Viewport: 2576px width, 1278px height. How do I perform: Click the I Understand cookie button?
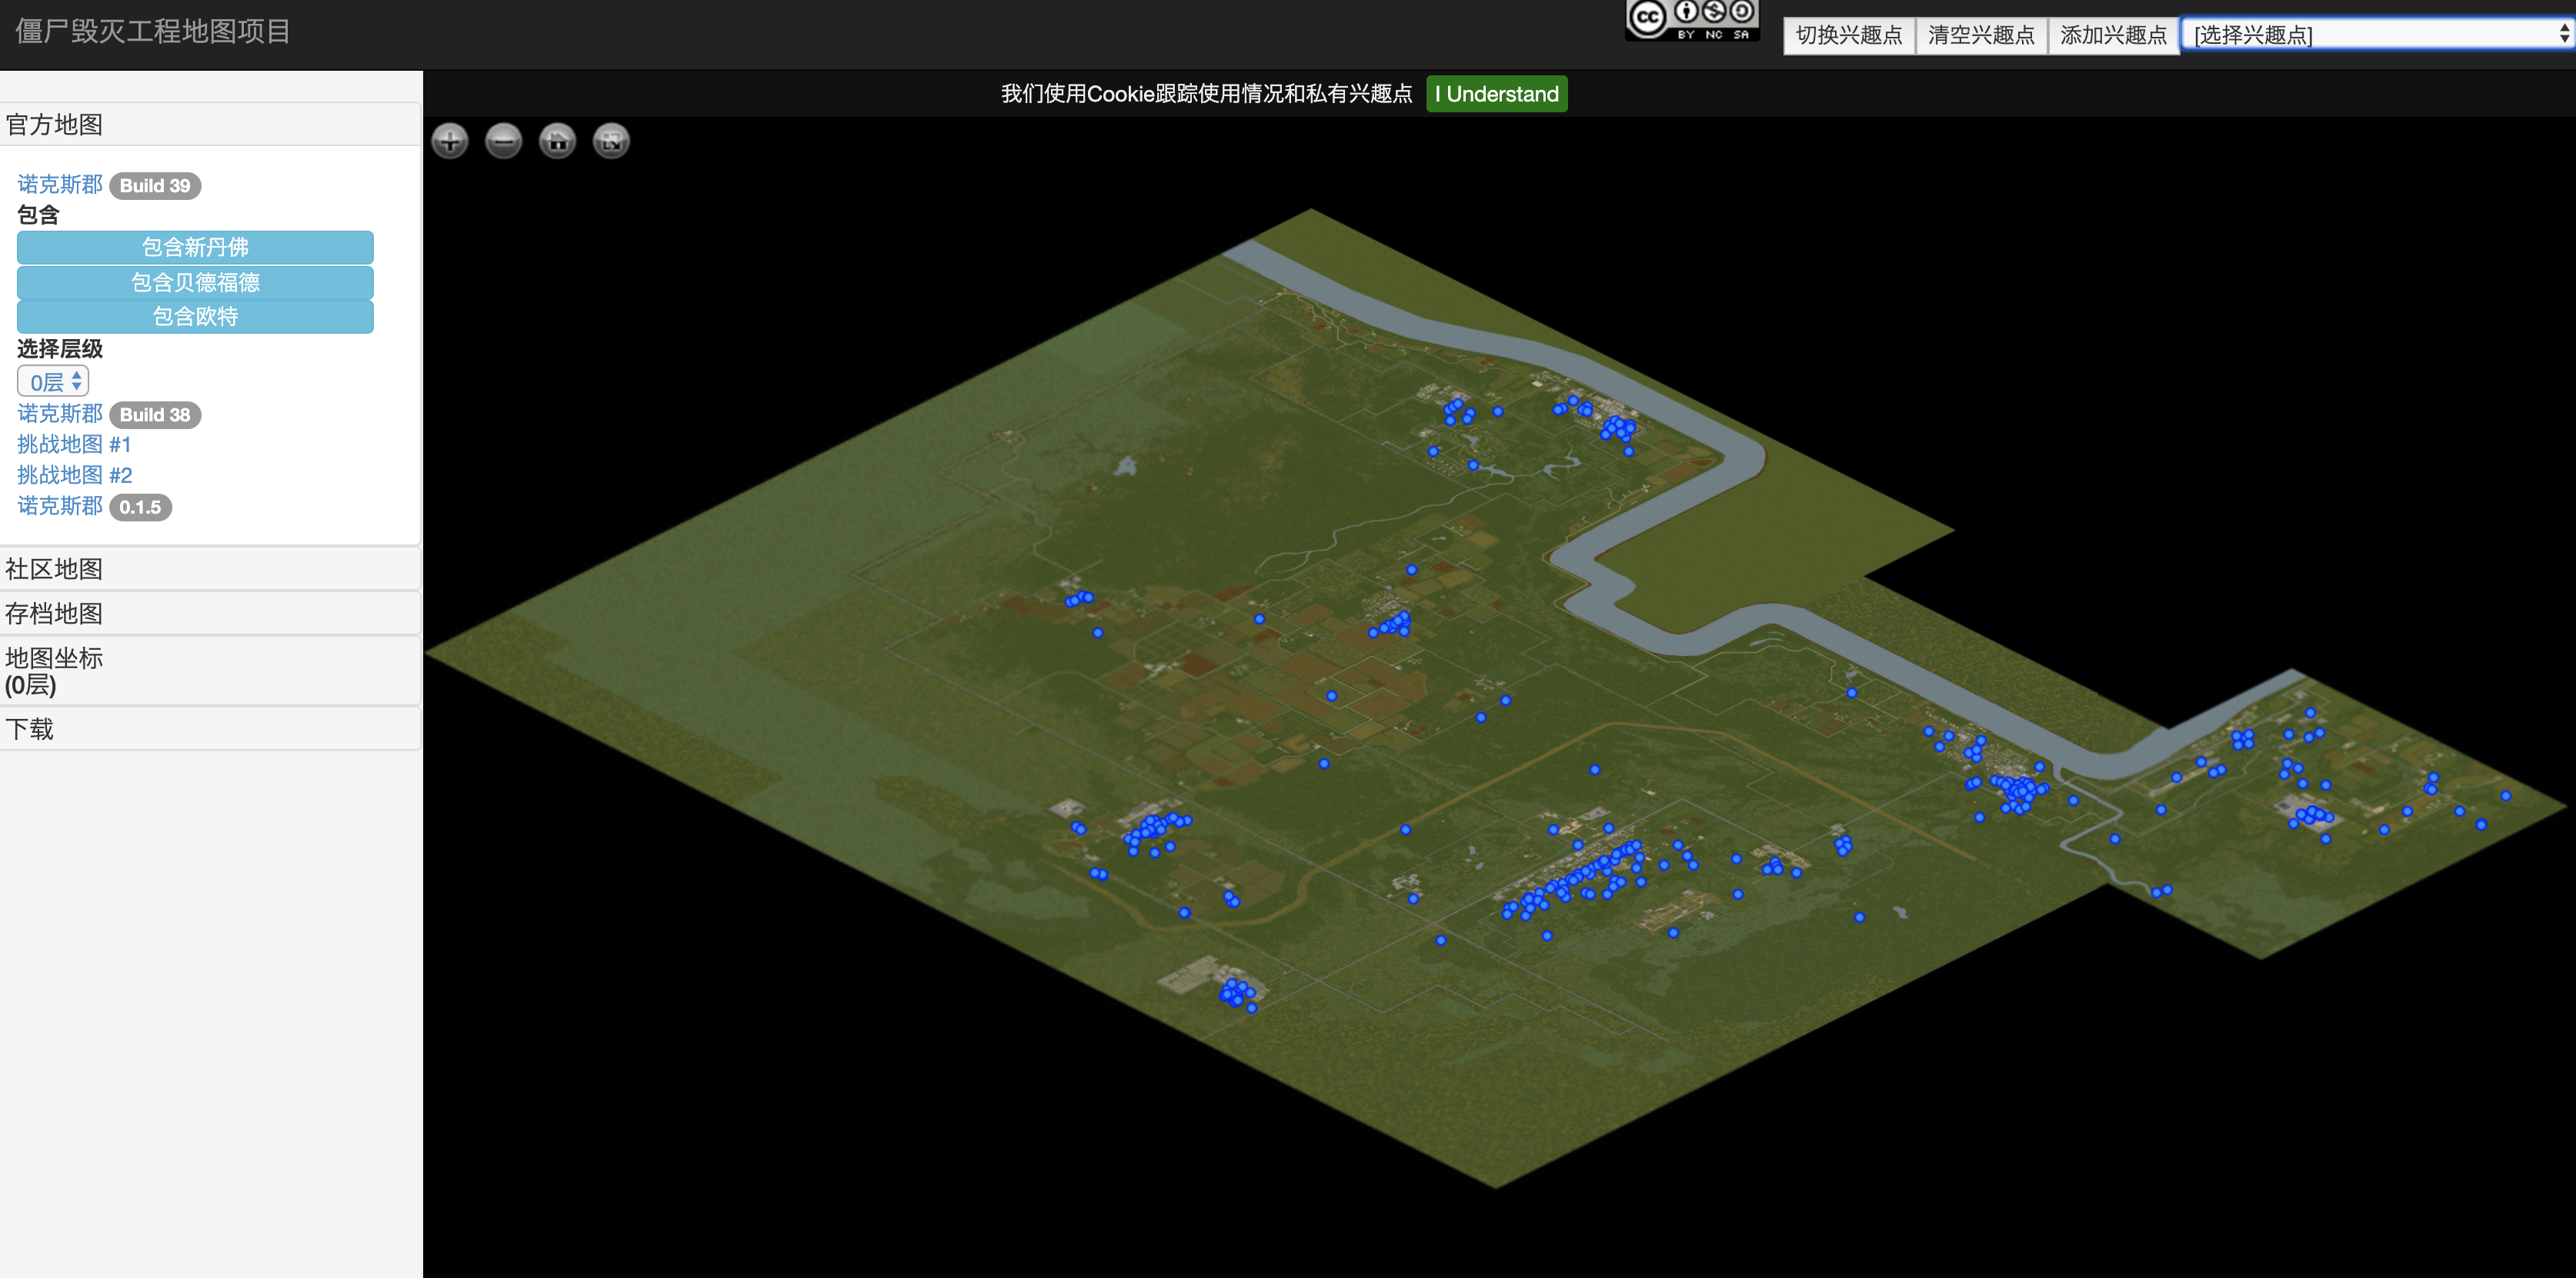pyautogui.click(x=1496, y=94)
